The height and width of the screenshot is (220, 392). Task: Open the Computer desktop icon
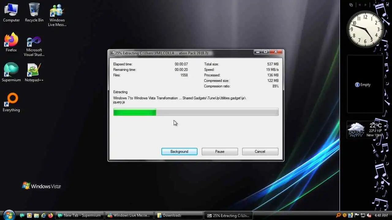pyautogui.click(x=11, y=13)
